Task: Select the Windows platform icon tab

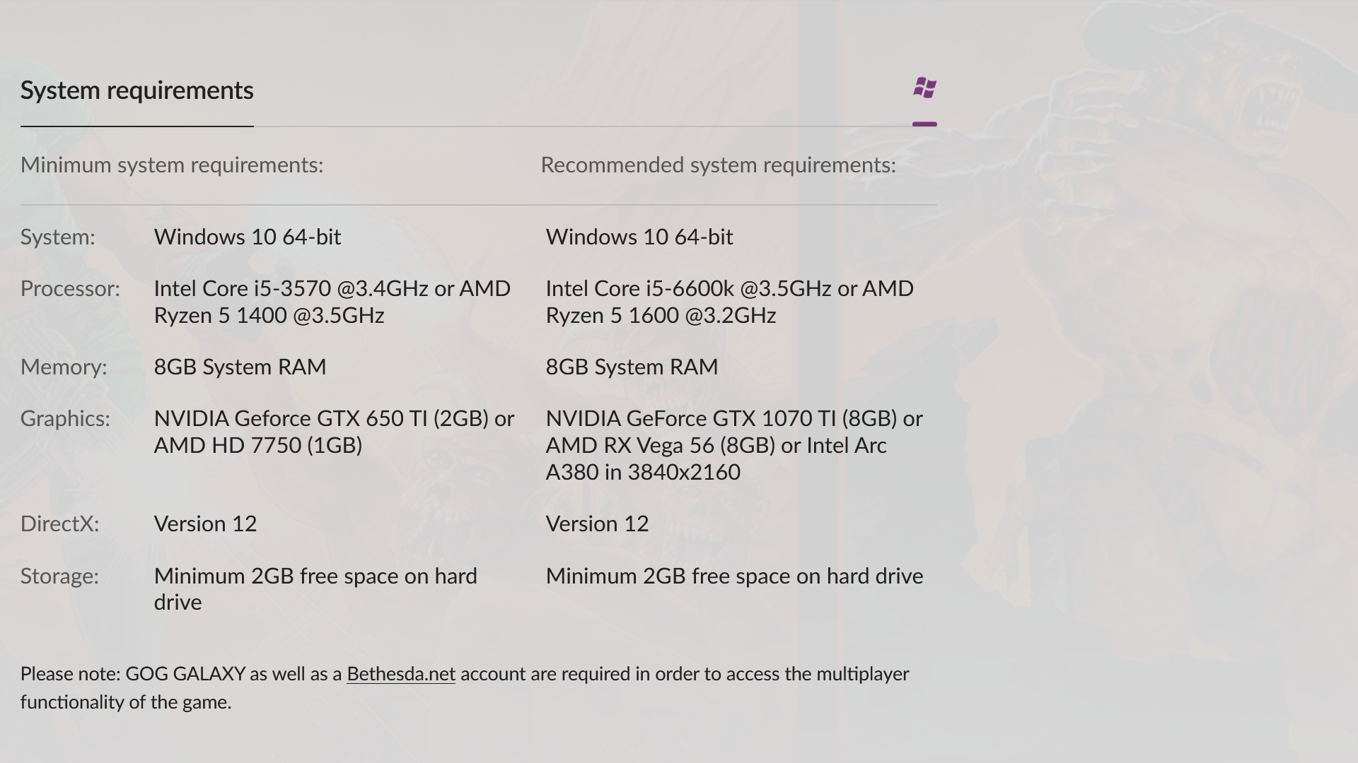Action: pos(924,89)
